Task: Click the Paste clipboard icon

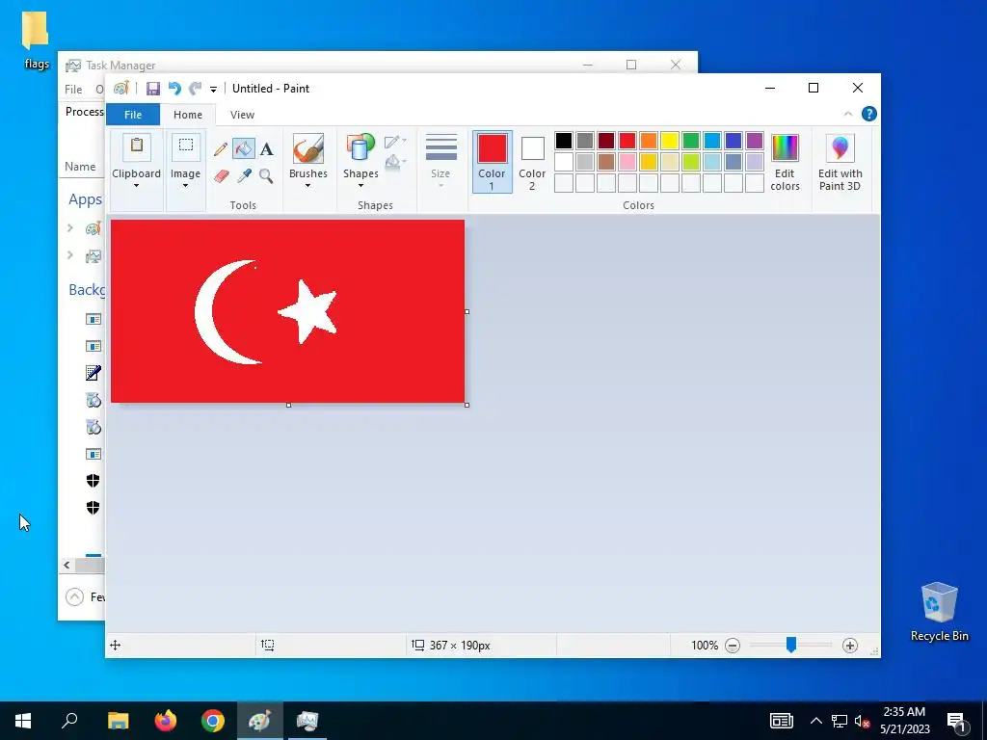Action: [x=137, y=147]
